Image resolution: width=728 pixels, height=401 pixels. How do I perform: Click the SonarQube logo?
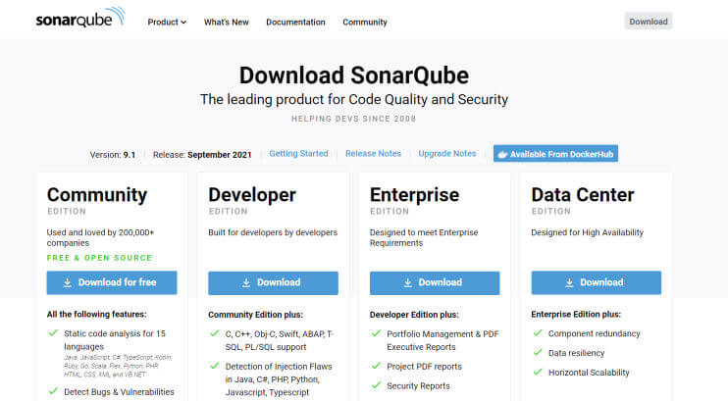pyautogui.click(x=80, y=18)
